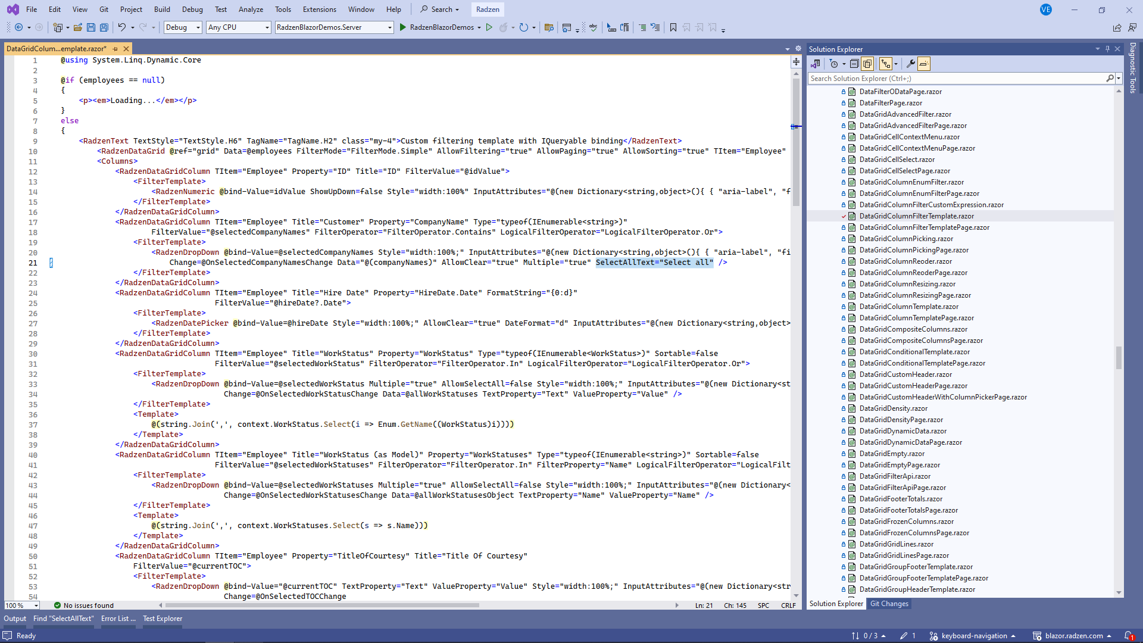Switch to the Git Changes tab
This screenshot has height=643, width=1143.
tap(889, 603)
